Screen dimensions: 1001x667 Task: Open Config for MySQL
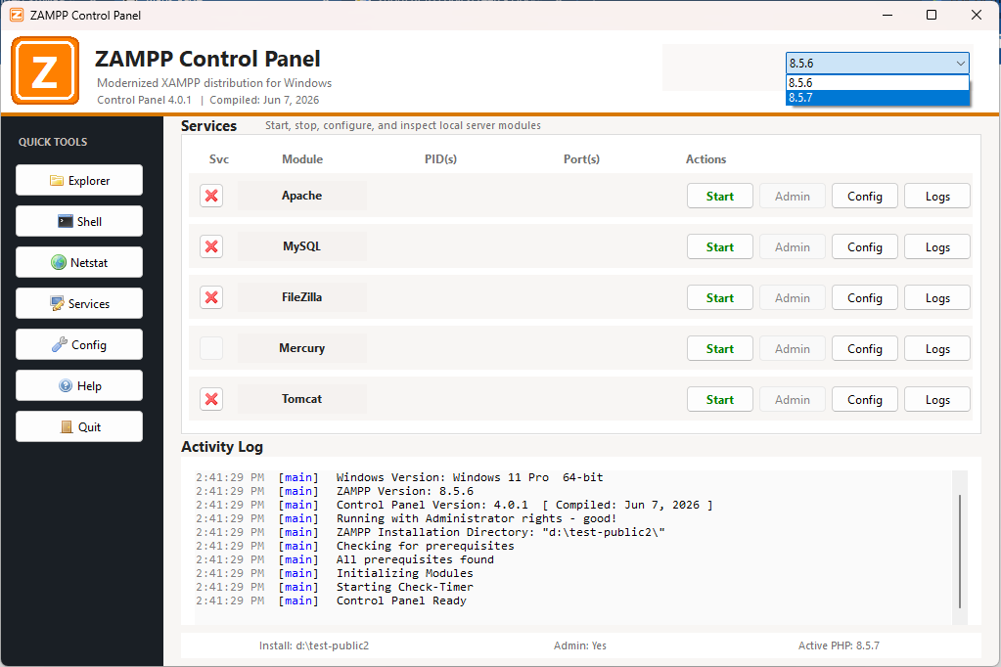tap(864, 247)
